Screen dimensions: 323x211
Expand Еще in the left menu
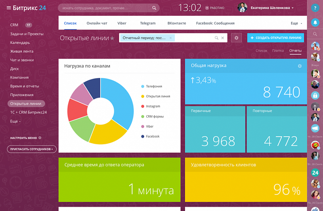point(15,121)
